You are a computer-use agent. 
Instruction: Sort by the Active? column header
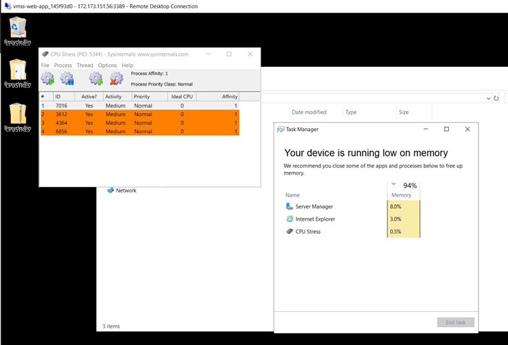[89, 97]
